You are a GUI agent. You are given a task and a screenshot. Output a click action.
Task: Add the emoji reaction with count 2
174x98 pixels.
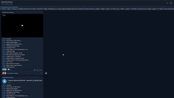pyautogui.click(x=9, y=69)
